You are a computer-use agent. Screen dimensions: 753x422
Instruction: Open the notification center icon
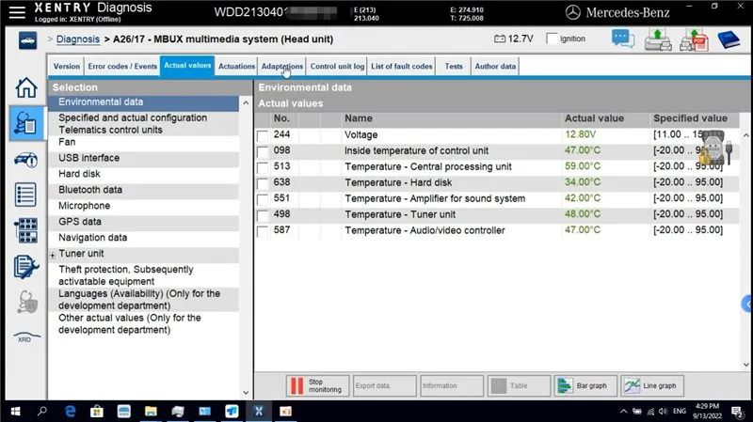click(x=737, y=412)
